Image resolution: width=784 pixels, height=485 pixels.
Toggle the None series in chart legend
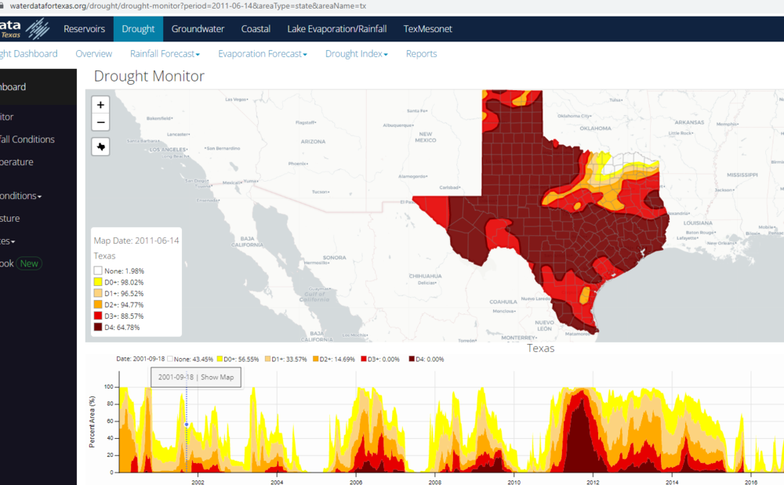[191, 359]
